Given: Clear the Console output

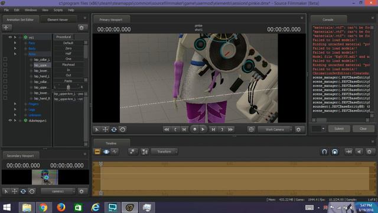Looking at the screenshot, I should [x=363, y=129].
